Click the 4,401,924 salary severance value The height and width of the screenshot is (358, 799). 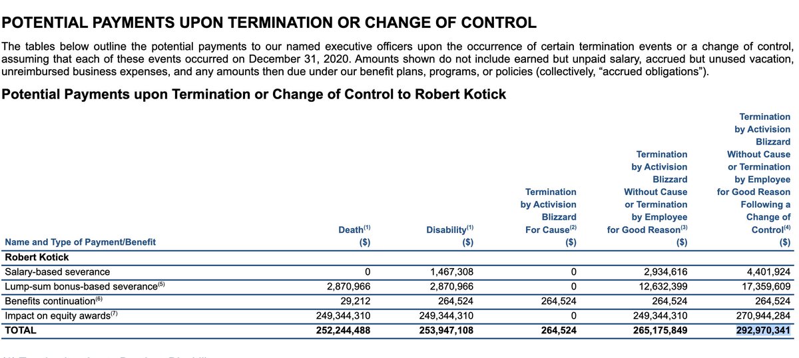767,271
